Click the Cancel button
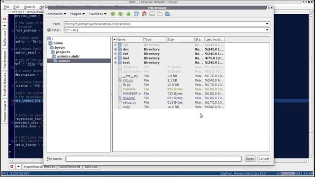315x177 pixels. (264, 158)
